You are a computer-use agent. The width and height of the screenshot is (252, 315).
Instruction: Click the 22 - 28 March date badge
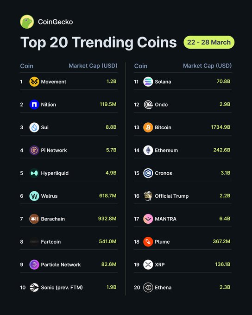coord(209,42)
